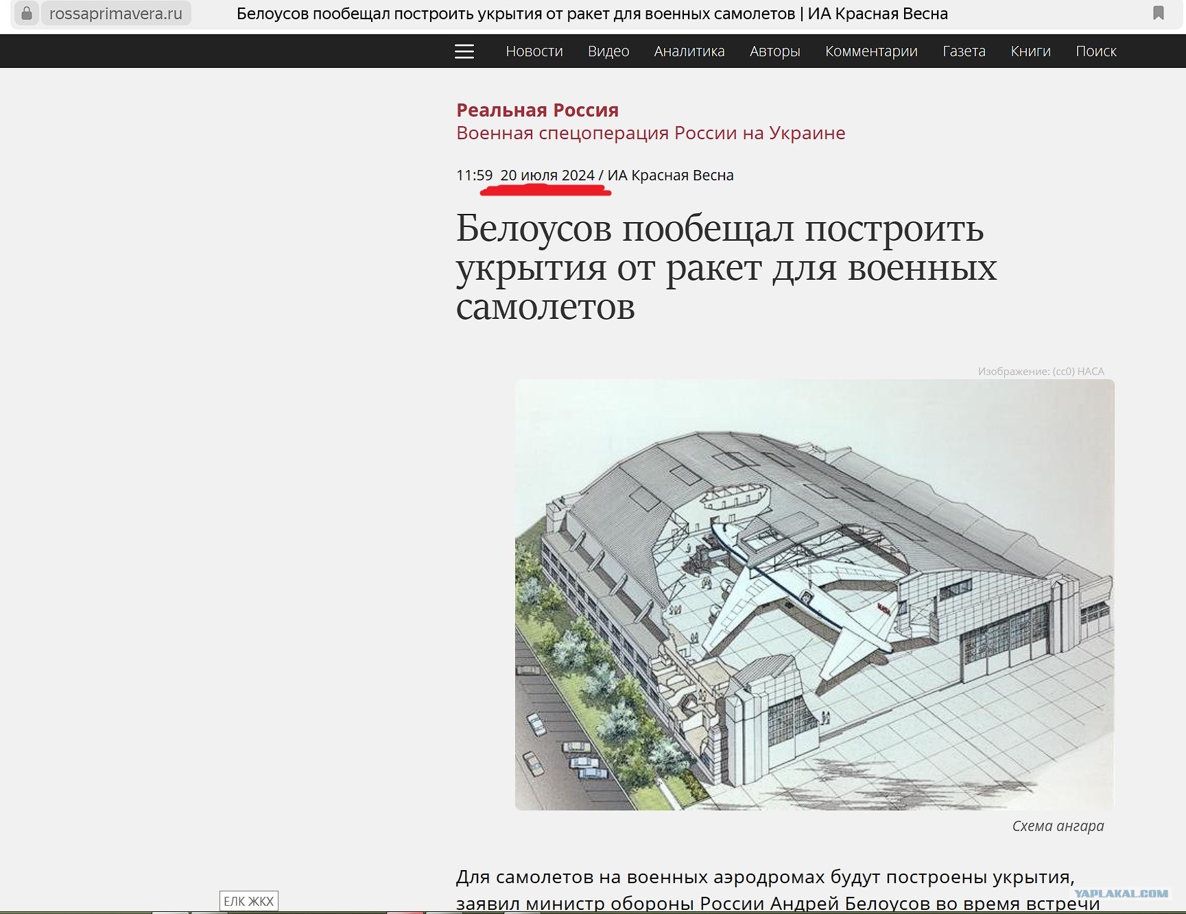The height and width of the screenshot is (914, 1186).
Task: Follow the Реальная Россия section link
Action: coord(537,110)
